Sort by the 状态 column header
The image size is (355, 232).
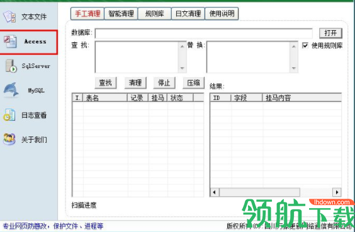tap(180, 97)
